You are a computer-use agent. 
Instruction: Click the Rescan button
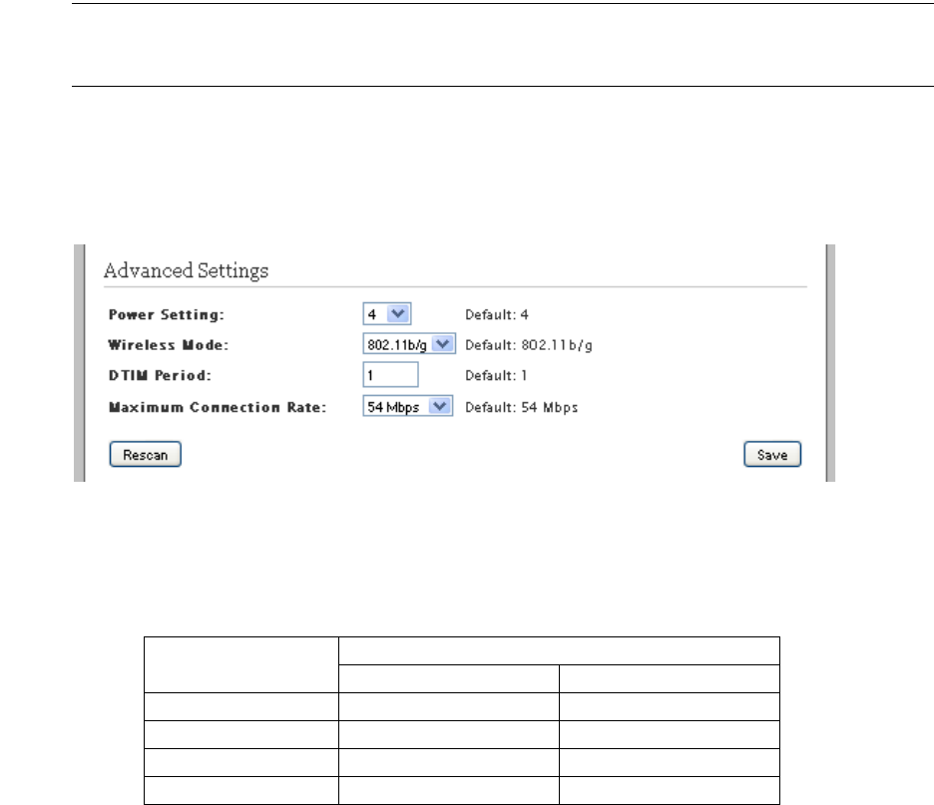tap(146, 454)
